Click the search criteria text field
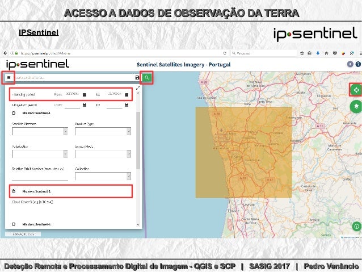Screen dimensions: 362x272 pyautogui.click(x=75, y=78)
